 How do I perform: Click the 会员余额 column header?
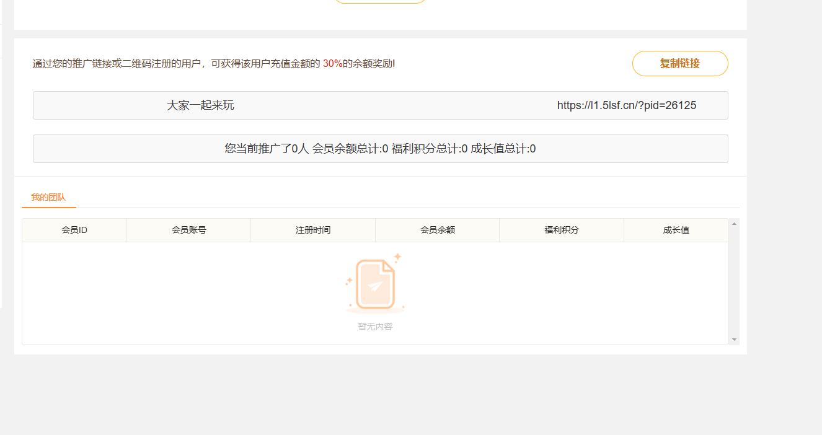pos(438,230)
